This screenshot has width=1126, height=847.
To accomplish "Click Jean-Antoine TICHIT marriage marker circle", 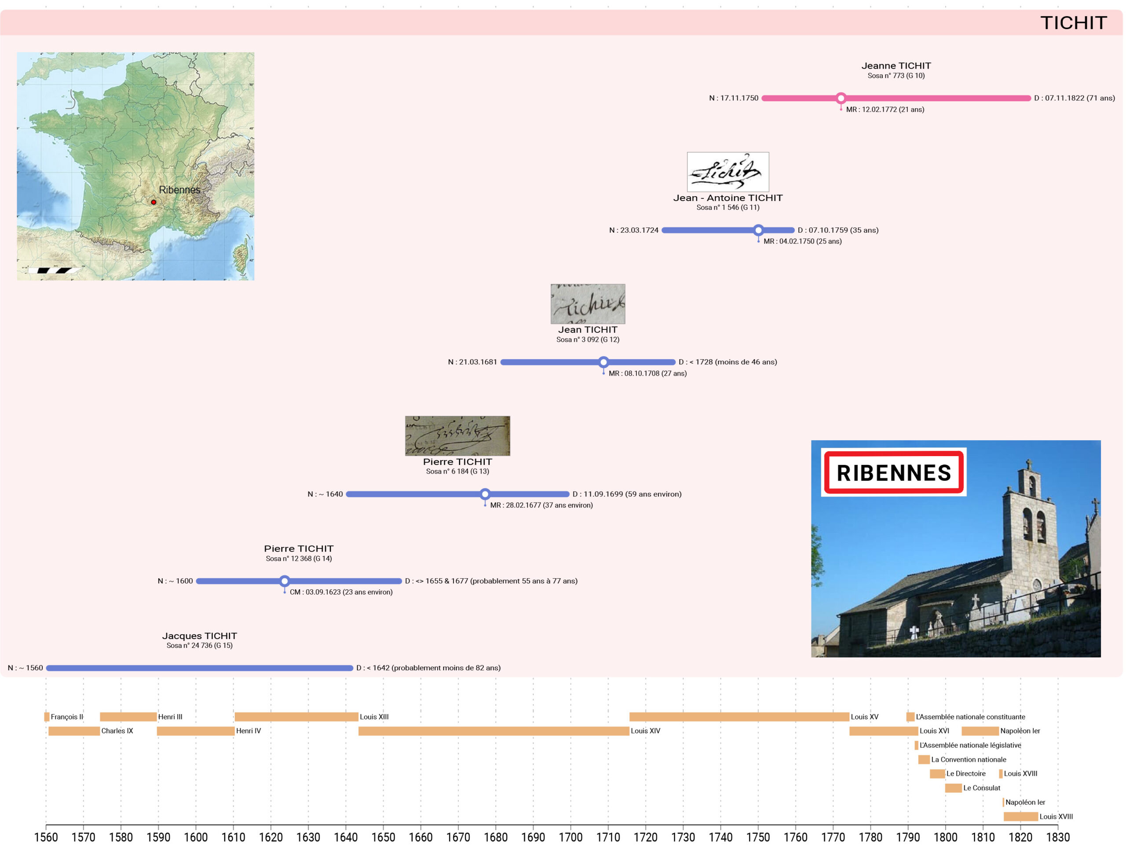I will coord(758,230).
